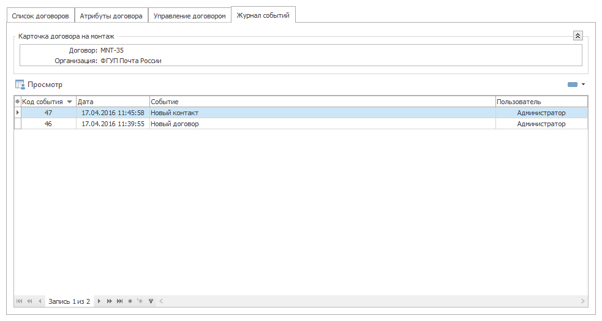Collapse the Карточка договора panel
This screenshot has height=321, width=602.
[x=578, y=36]
